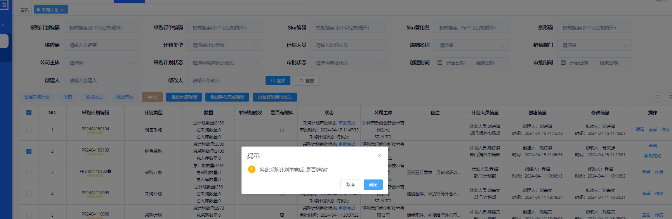Click 创建采购计划 button

click(x=37, y=97)
